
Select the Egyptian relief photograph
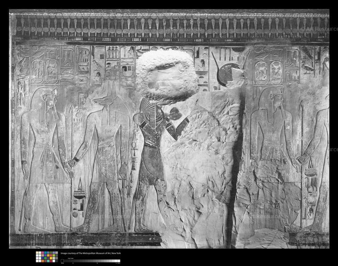169,129
